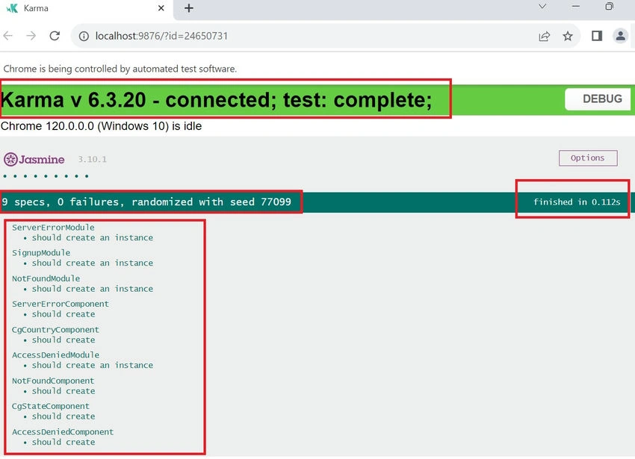
Task: View site information icon beside the URL
Action: click(84, 37)
